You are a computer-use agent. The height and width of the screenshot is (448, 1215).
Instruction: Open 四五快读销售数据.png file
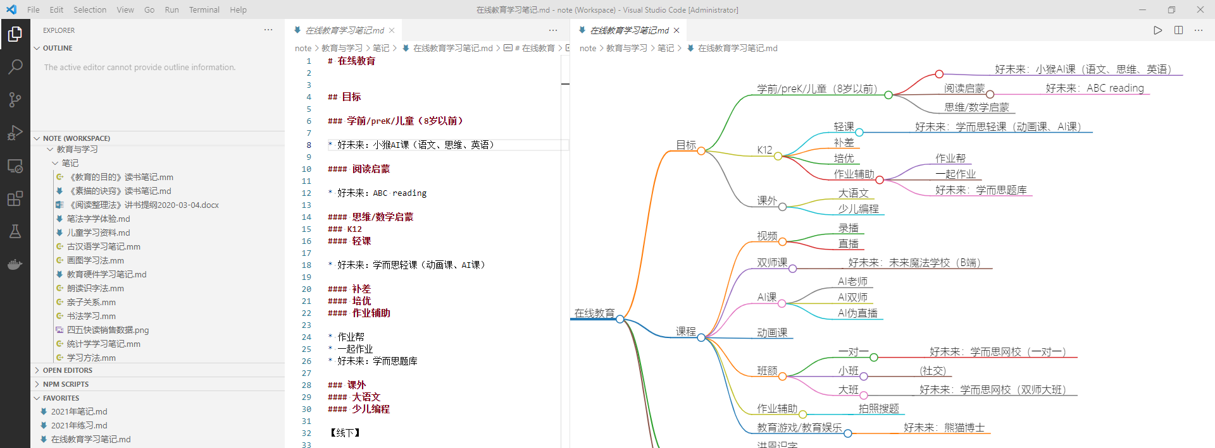pyautogui.click(x=108, y=330)
